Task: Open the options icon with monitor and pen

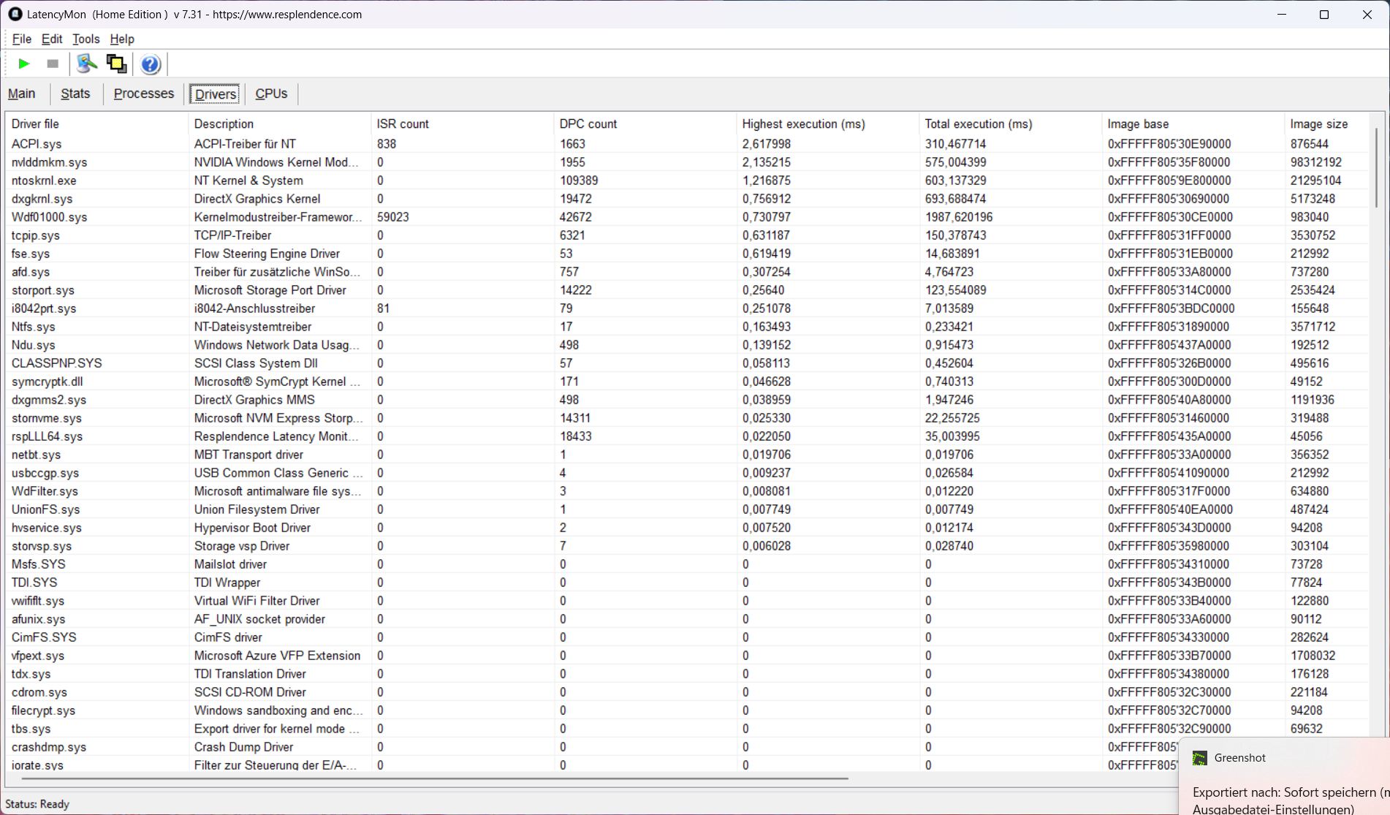Action: (x=86, y=64)
